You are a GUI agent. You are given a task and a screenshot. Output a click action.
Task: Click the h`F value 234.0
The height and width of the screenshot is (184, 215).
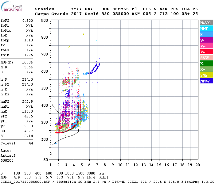(28, 79)
